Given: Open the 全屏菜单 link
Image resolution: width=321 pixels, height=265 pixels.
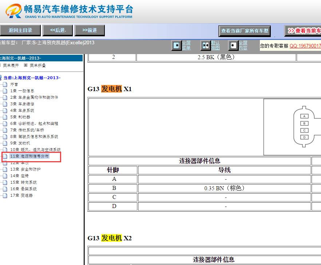Looking at the screenshot, I should (x=186, y=45).
